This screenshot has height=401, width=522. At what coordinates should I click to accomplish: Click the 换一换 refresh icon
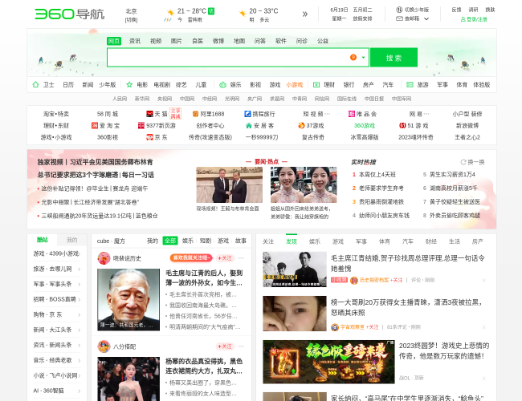coord(463,162)
